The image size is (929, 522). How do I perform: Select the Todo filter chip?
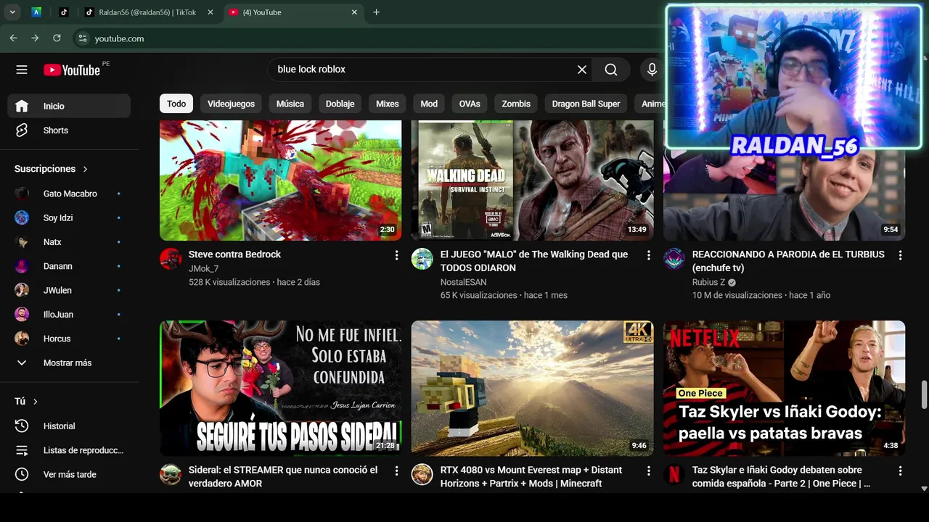(176, 104)
